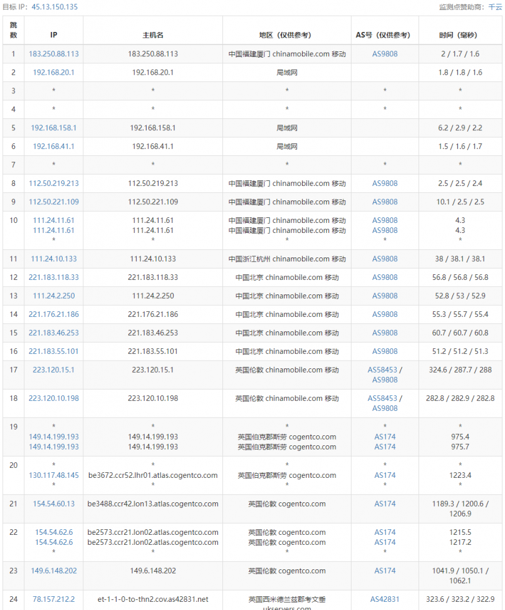The height and width of the screenshot is (610, 505).
Task: Click the 局域网 region cell in hop 2
Action: point(287,73)
